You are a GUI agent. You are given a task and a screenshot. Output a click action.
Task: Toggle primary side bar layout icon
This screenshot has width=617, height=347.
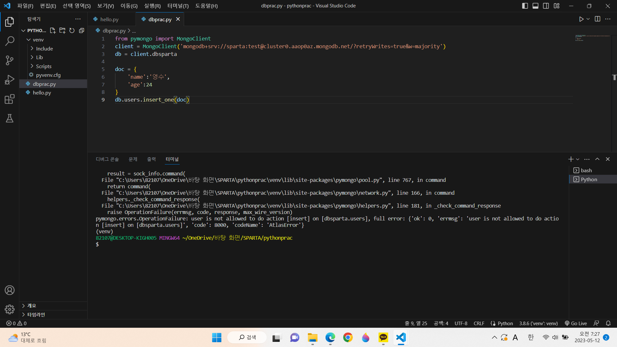(525, 6)
